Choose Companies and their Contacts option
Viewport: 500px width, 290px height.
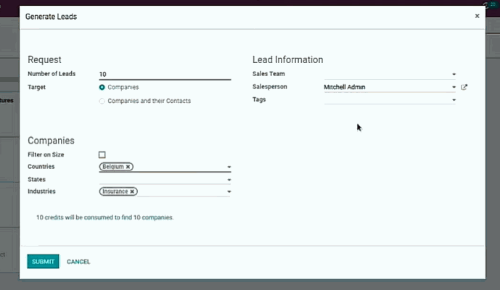click(x=102, y=101)
